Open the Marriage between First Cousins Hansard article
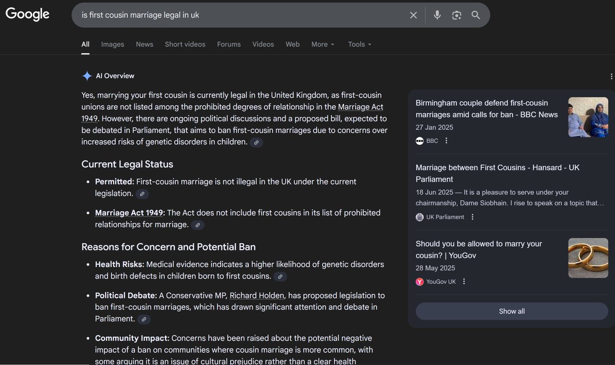Screen dimensions: 615x365 point(497,173)
